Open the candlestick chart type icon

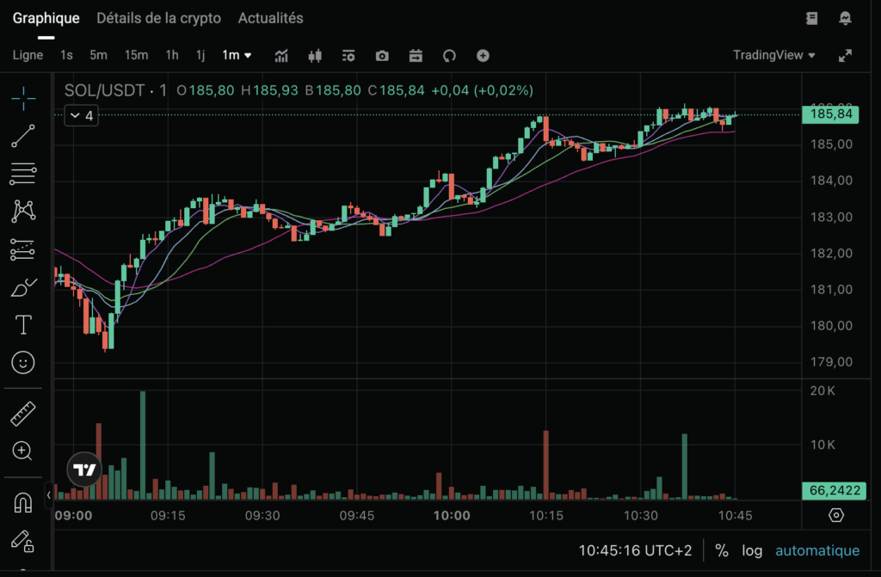[x=315, y=56]
